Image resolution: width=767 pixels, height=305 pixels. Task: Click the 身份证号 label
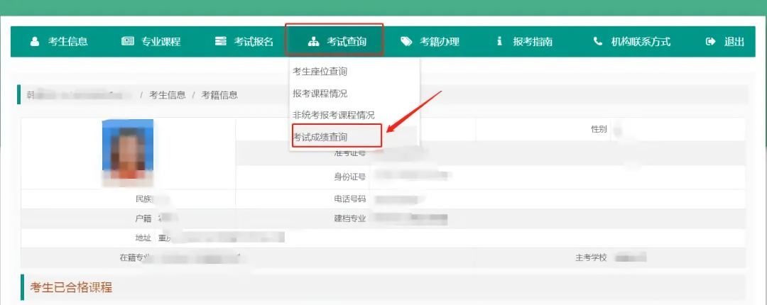point(349,177)
